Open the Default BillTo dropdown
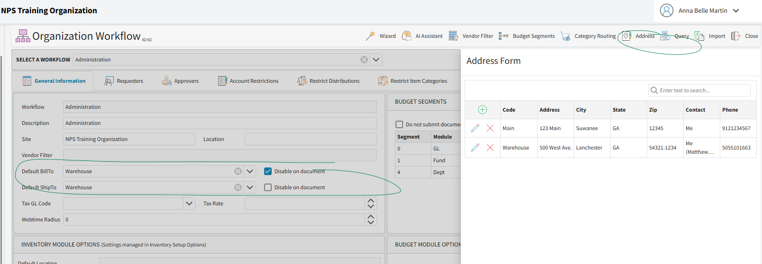 click(250, 171)
